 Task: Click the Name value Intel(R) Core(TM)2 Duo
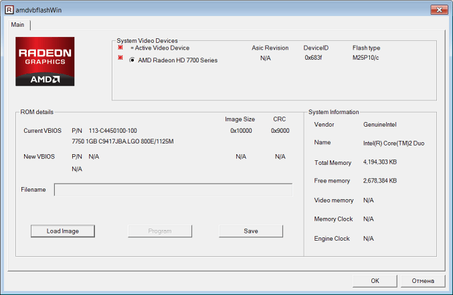tap(393, 143)
